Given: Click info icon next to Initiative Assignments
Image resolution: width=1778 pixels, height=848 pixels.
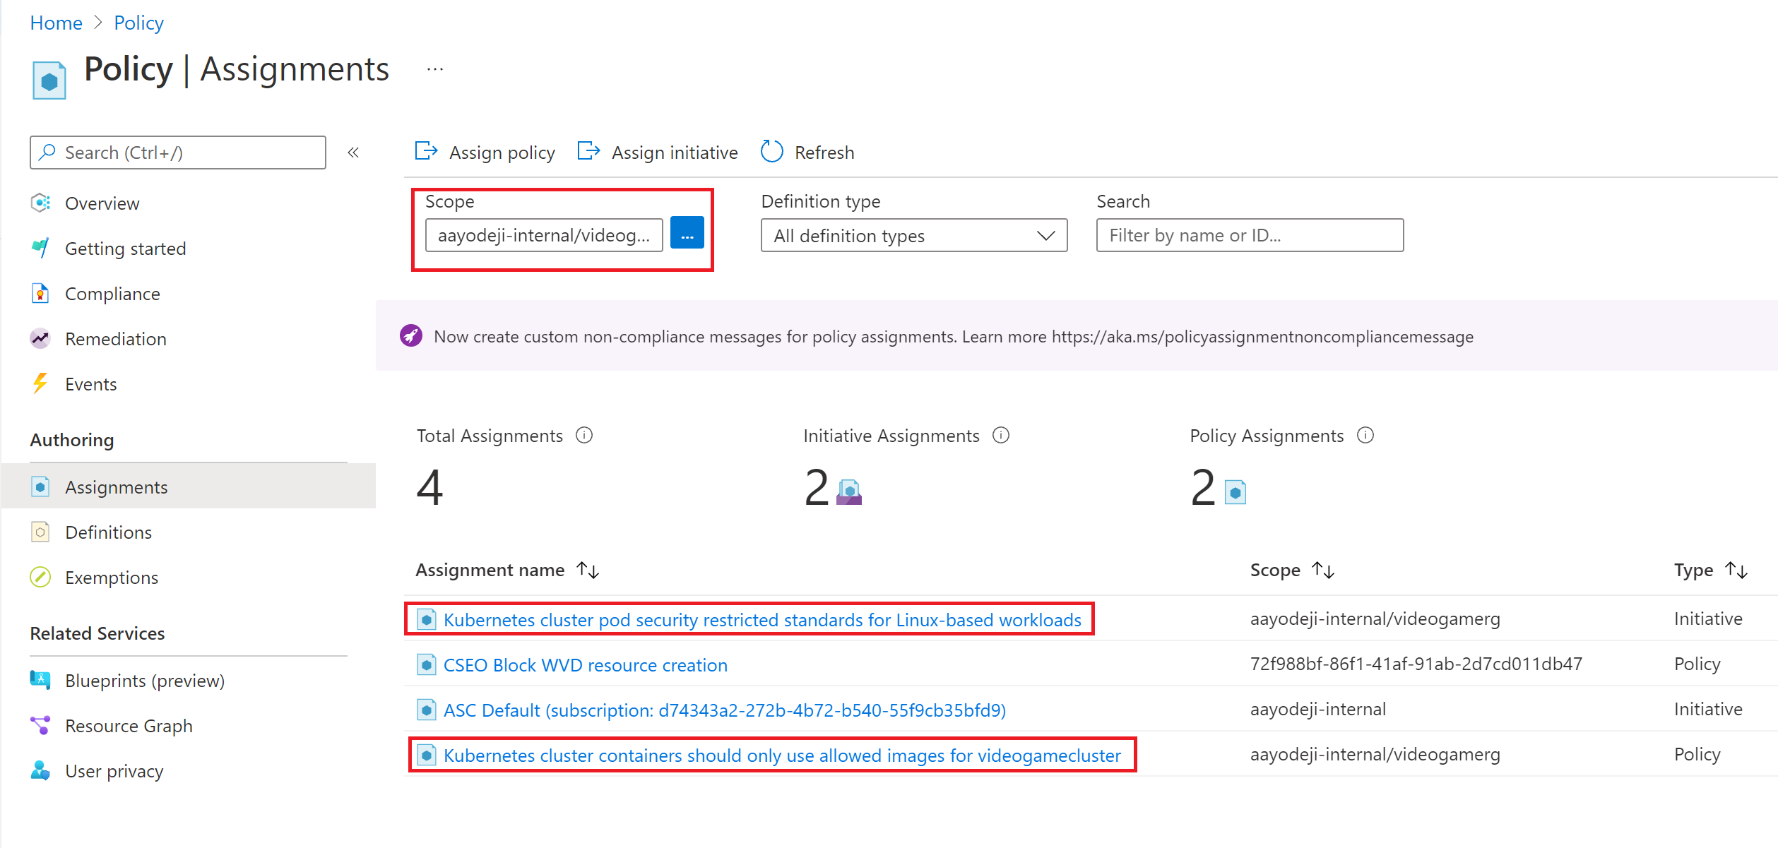Looking at the screenshot, I should 1001,435.
